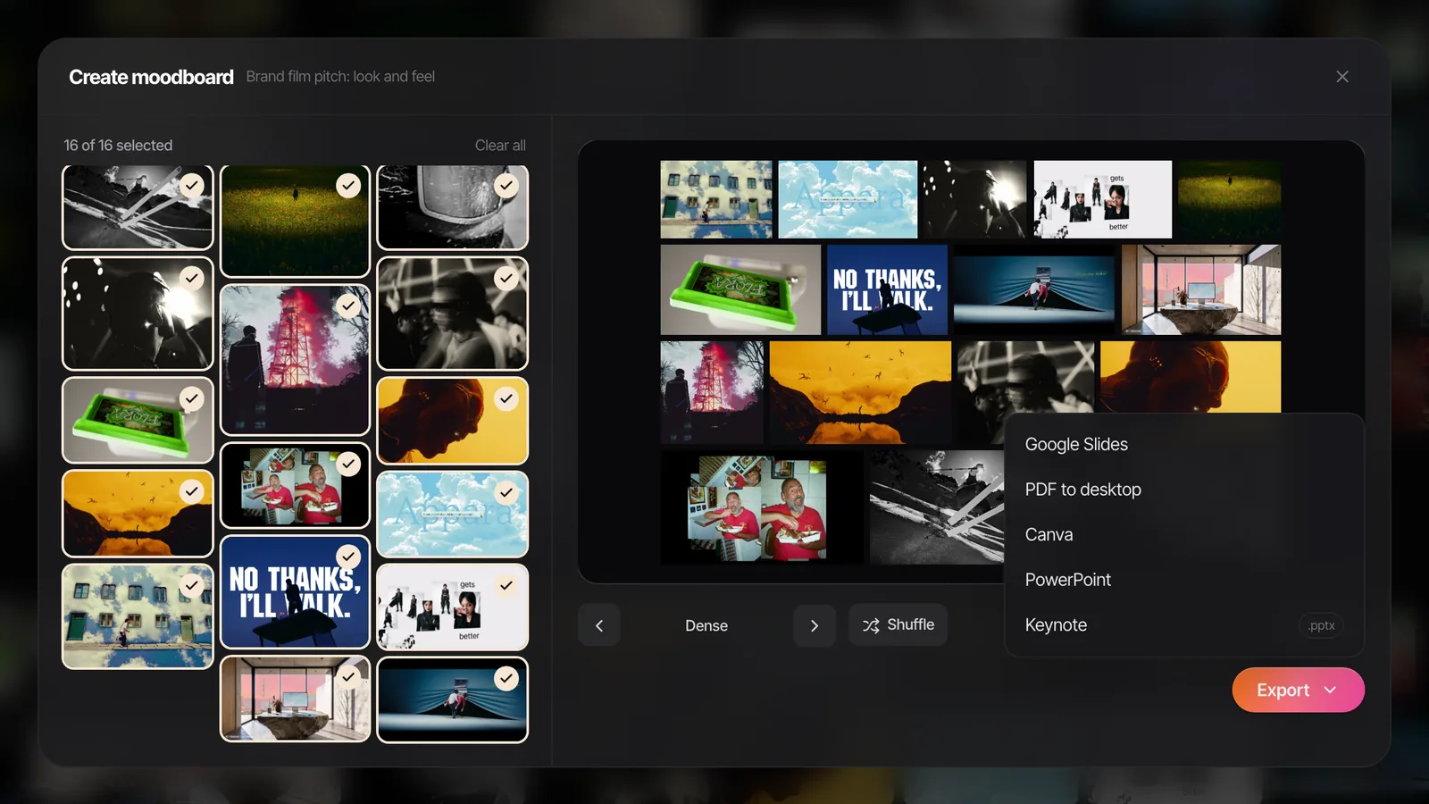The image size is (1429, 804).
Task: Deselect the blue cloudy sky thumbnail
Action: [x=506, y=492]
